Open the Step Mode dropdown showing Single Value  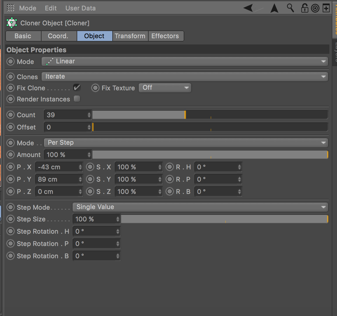coord(200,207)
